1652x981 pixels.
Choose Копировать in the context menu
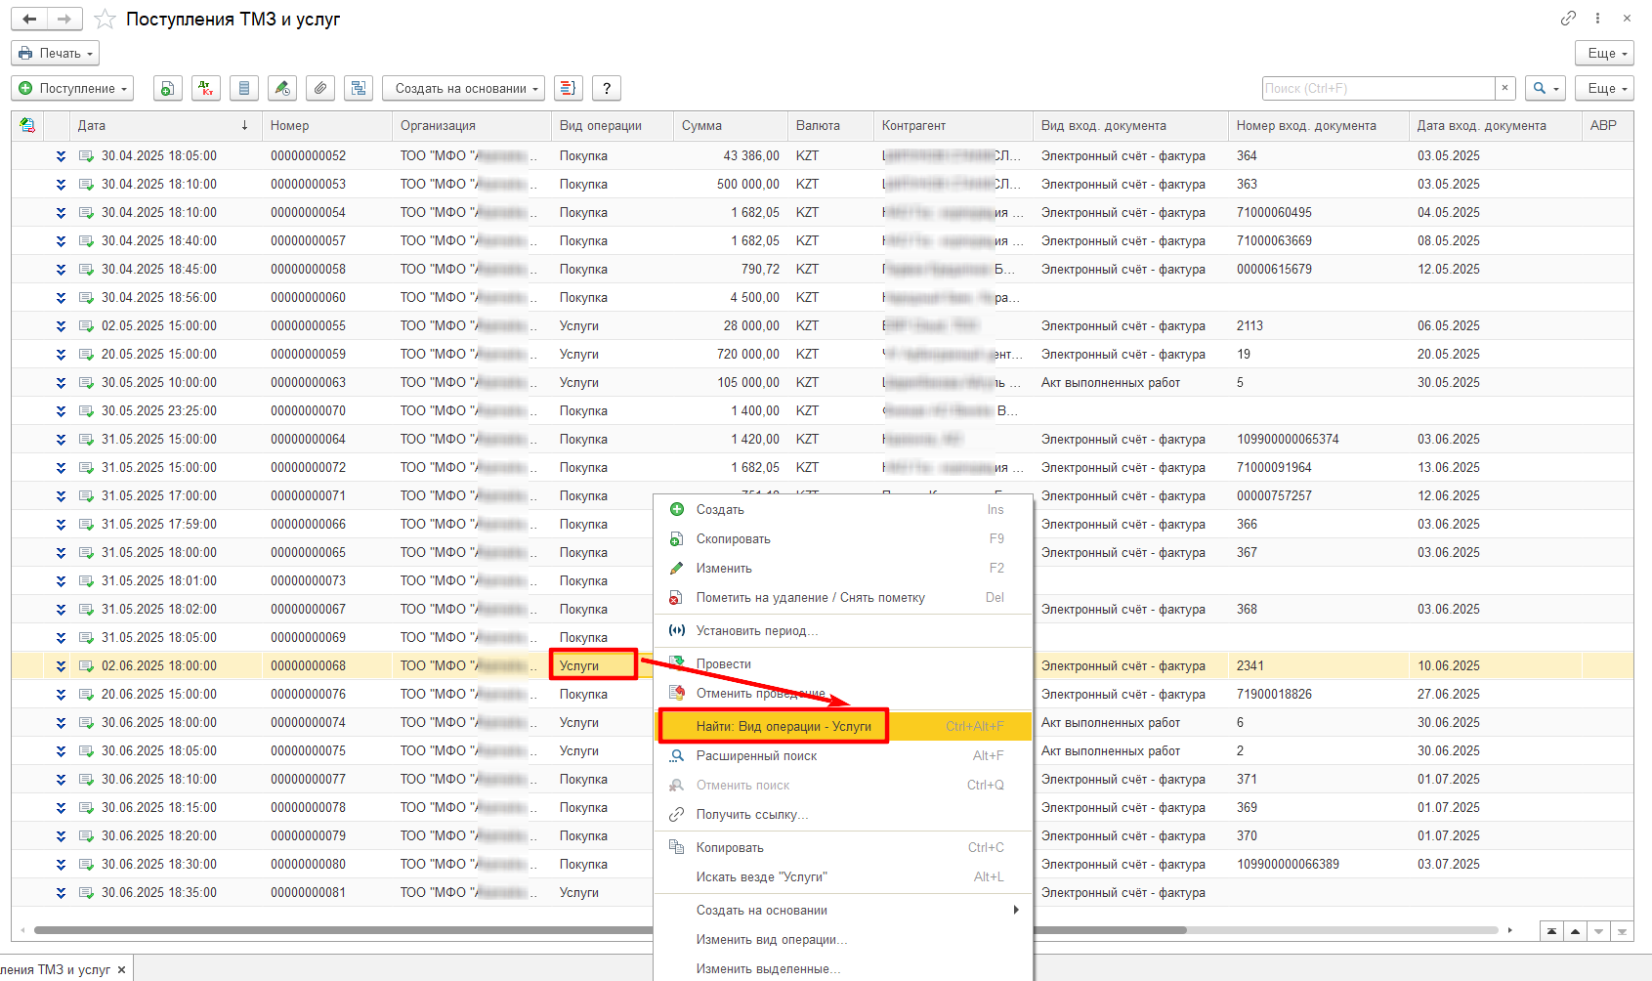pos(842,848)
